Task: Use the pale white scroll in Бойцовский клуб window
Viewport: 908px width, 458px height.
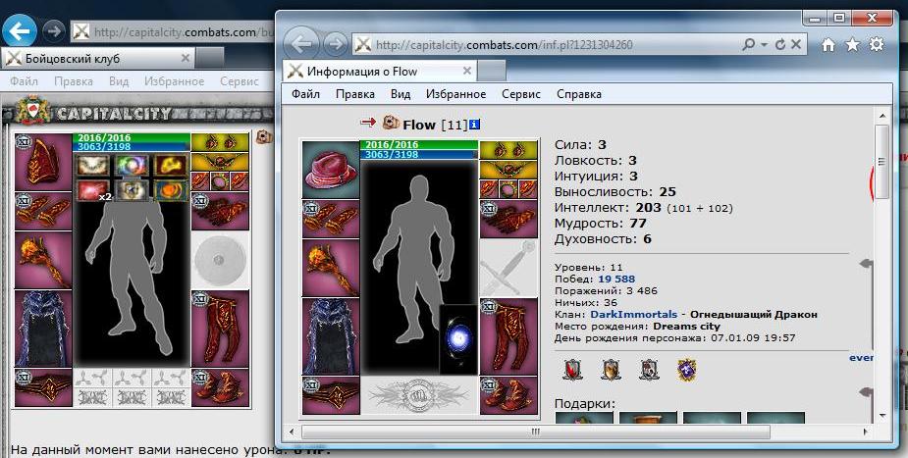Action: (x=92, y=166)
